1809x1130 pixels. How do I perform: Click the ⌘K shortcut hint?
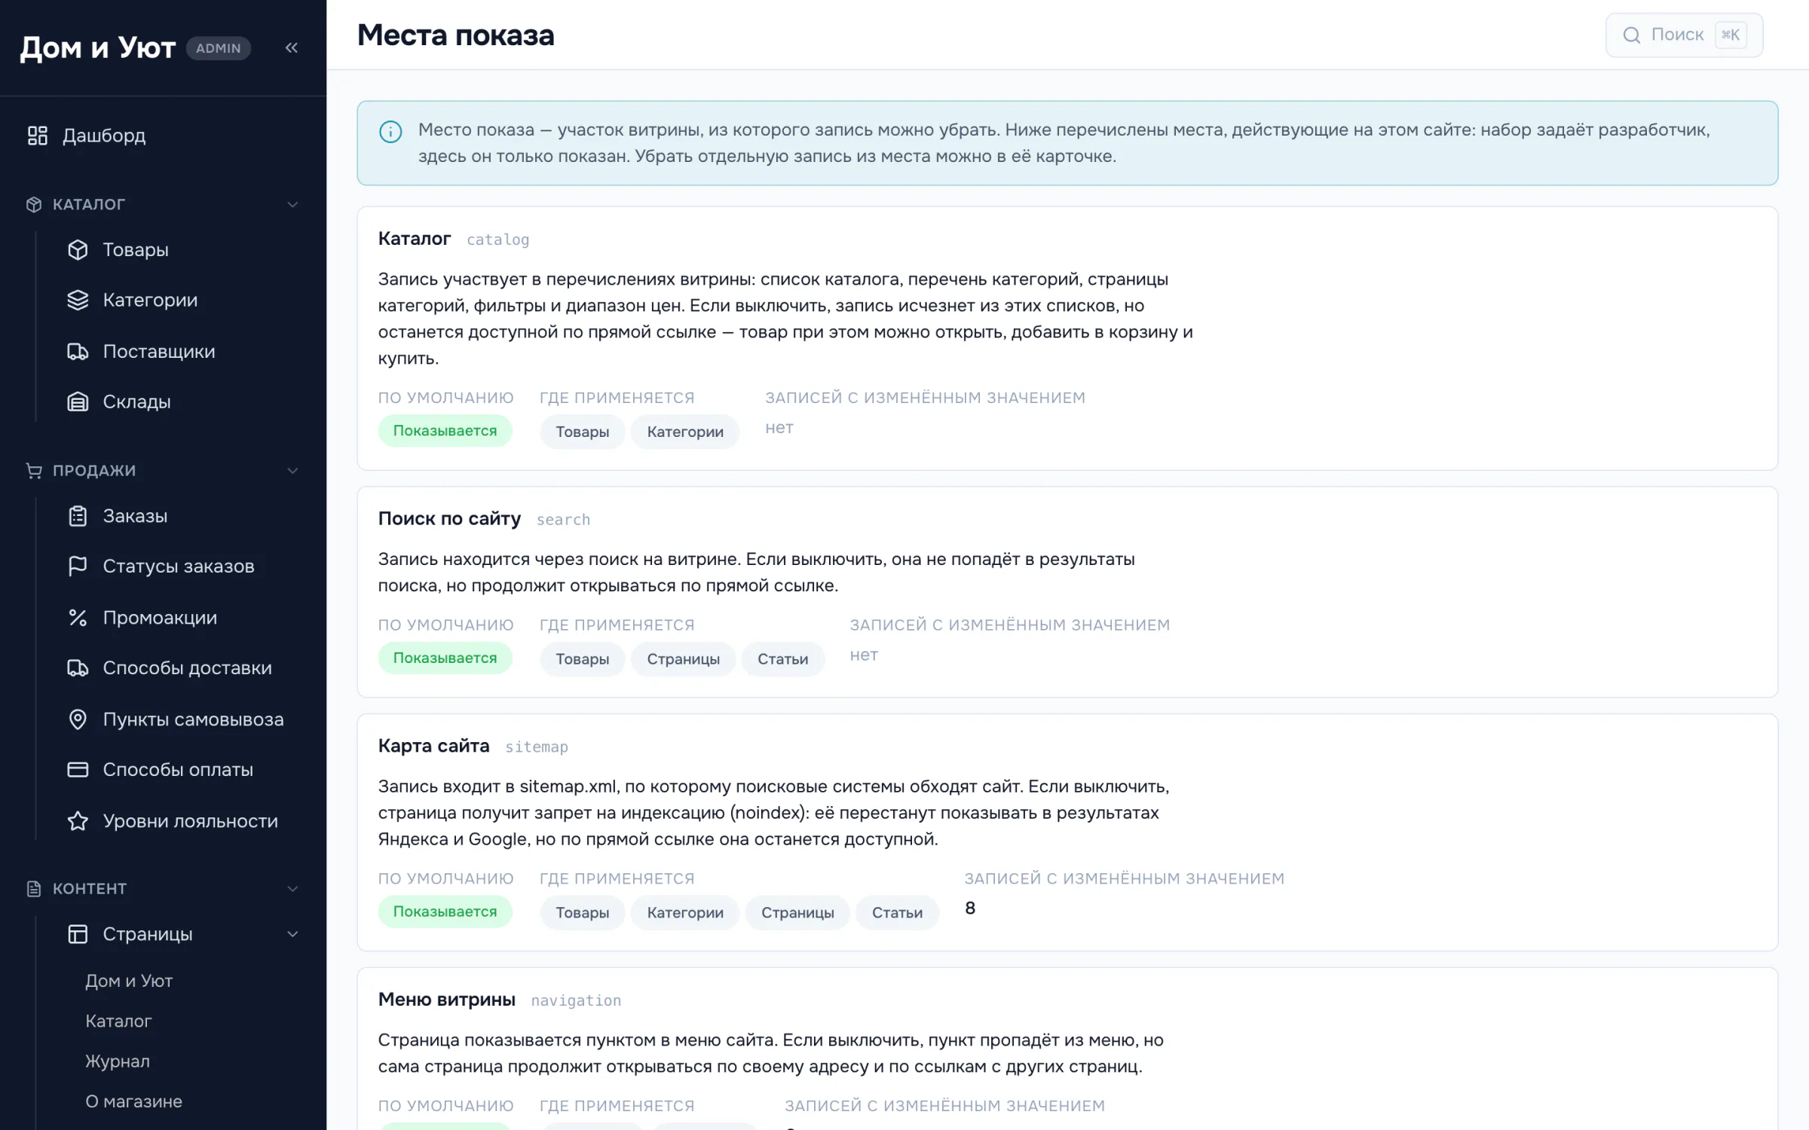1731,35
